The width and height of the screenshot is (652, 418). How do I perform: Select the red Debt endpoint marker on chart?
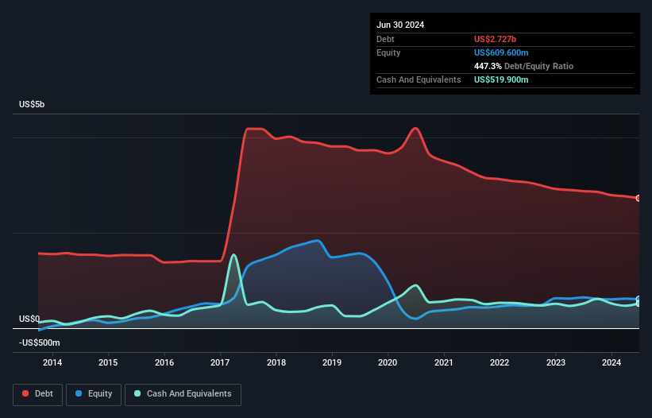pyautogui.click(x=638, y=198)
